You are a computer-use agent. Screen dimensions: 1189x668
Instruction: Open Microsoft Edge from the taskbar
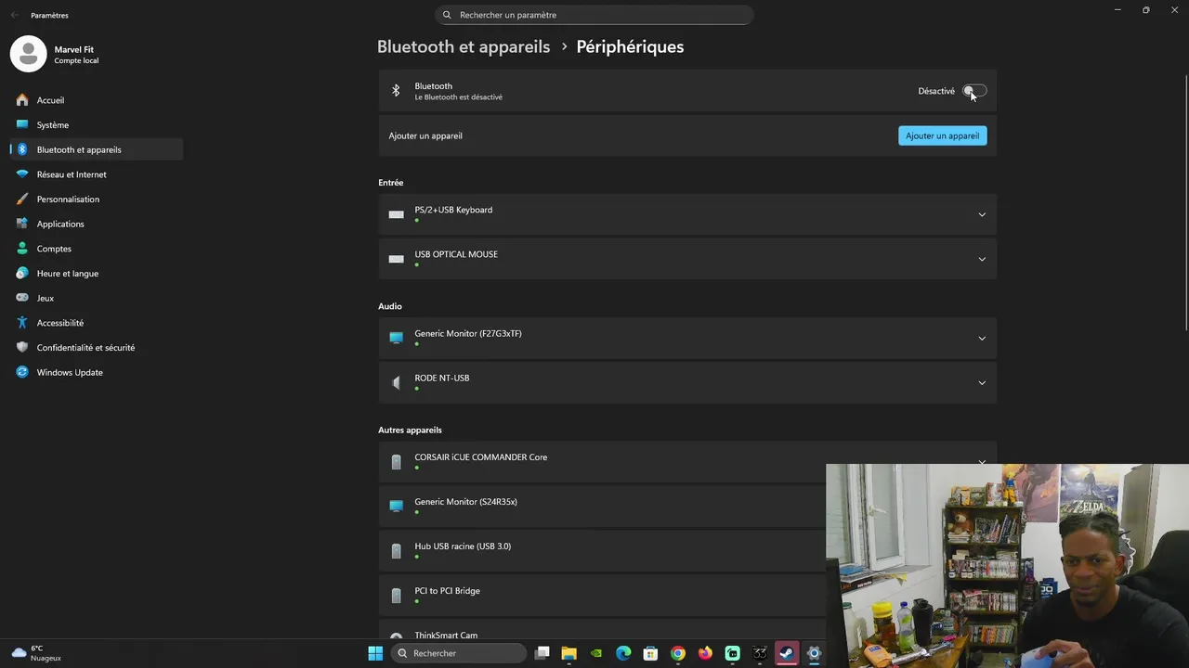coord(623,653)
